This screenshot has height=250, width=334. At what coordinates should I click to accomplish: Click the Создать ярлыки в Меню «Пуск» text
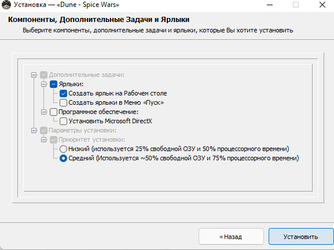pyautogui.click(x=116, y=102)
